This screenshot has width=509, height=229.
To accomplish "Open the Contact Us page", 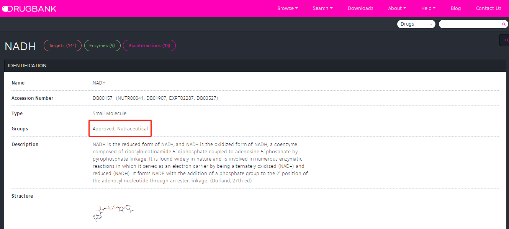I will click(488, 8).
